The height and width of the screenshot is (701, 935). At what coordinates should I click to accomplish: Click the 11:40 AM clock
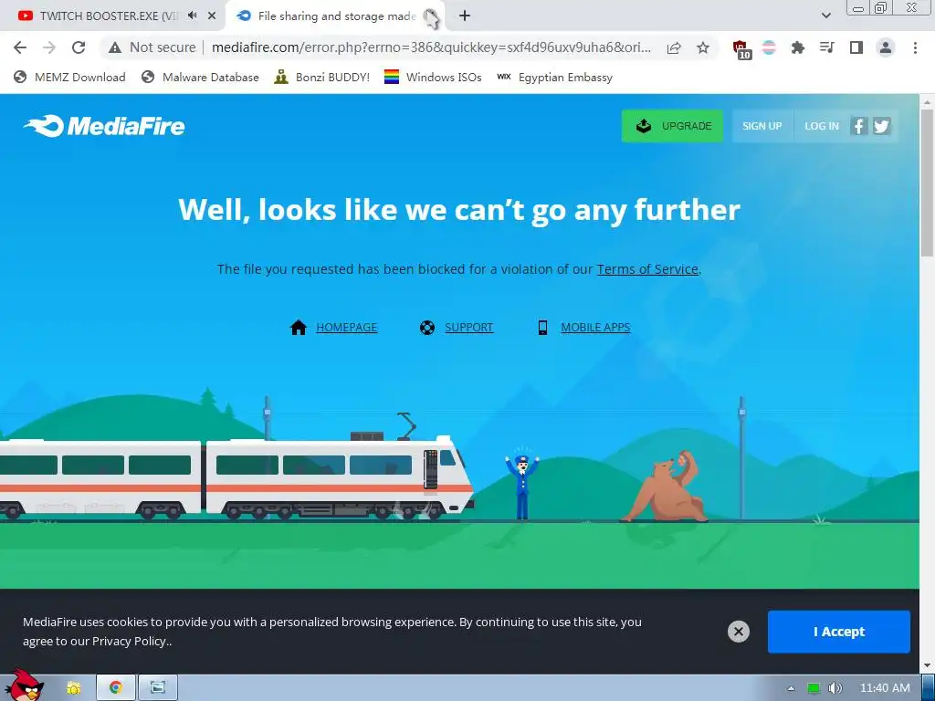pyautogui.click(x=885, y=688)
